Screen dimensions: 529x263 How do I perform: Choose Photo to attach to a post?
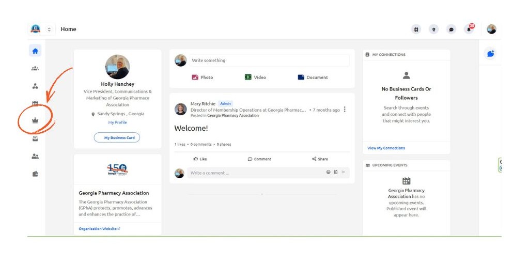click(x=203, y=78)
